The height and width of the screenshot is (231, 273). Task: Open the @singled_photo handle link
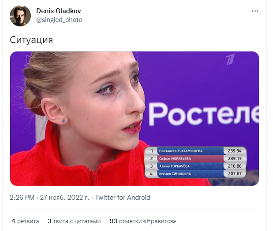pos(59,20)
